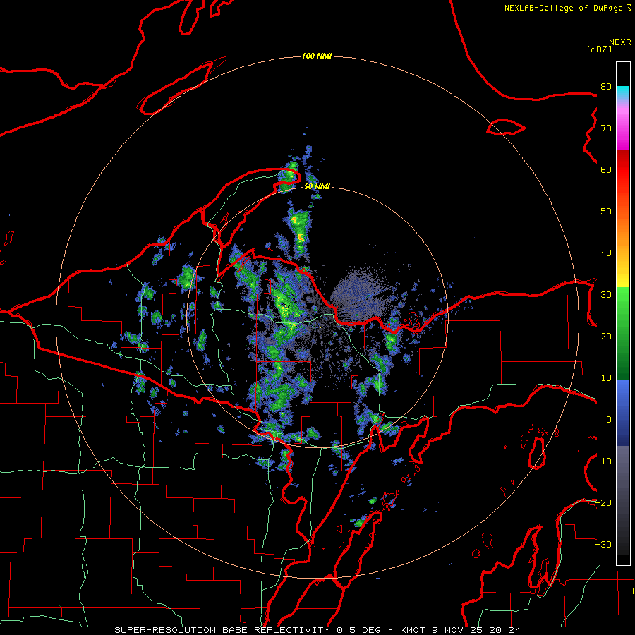Click the 20 value on the dBZ scale

606,337
